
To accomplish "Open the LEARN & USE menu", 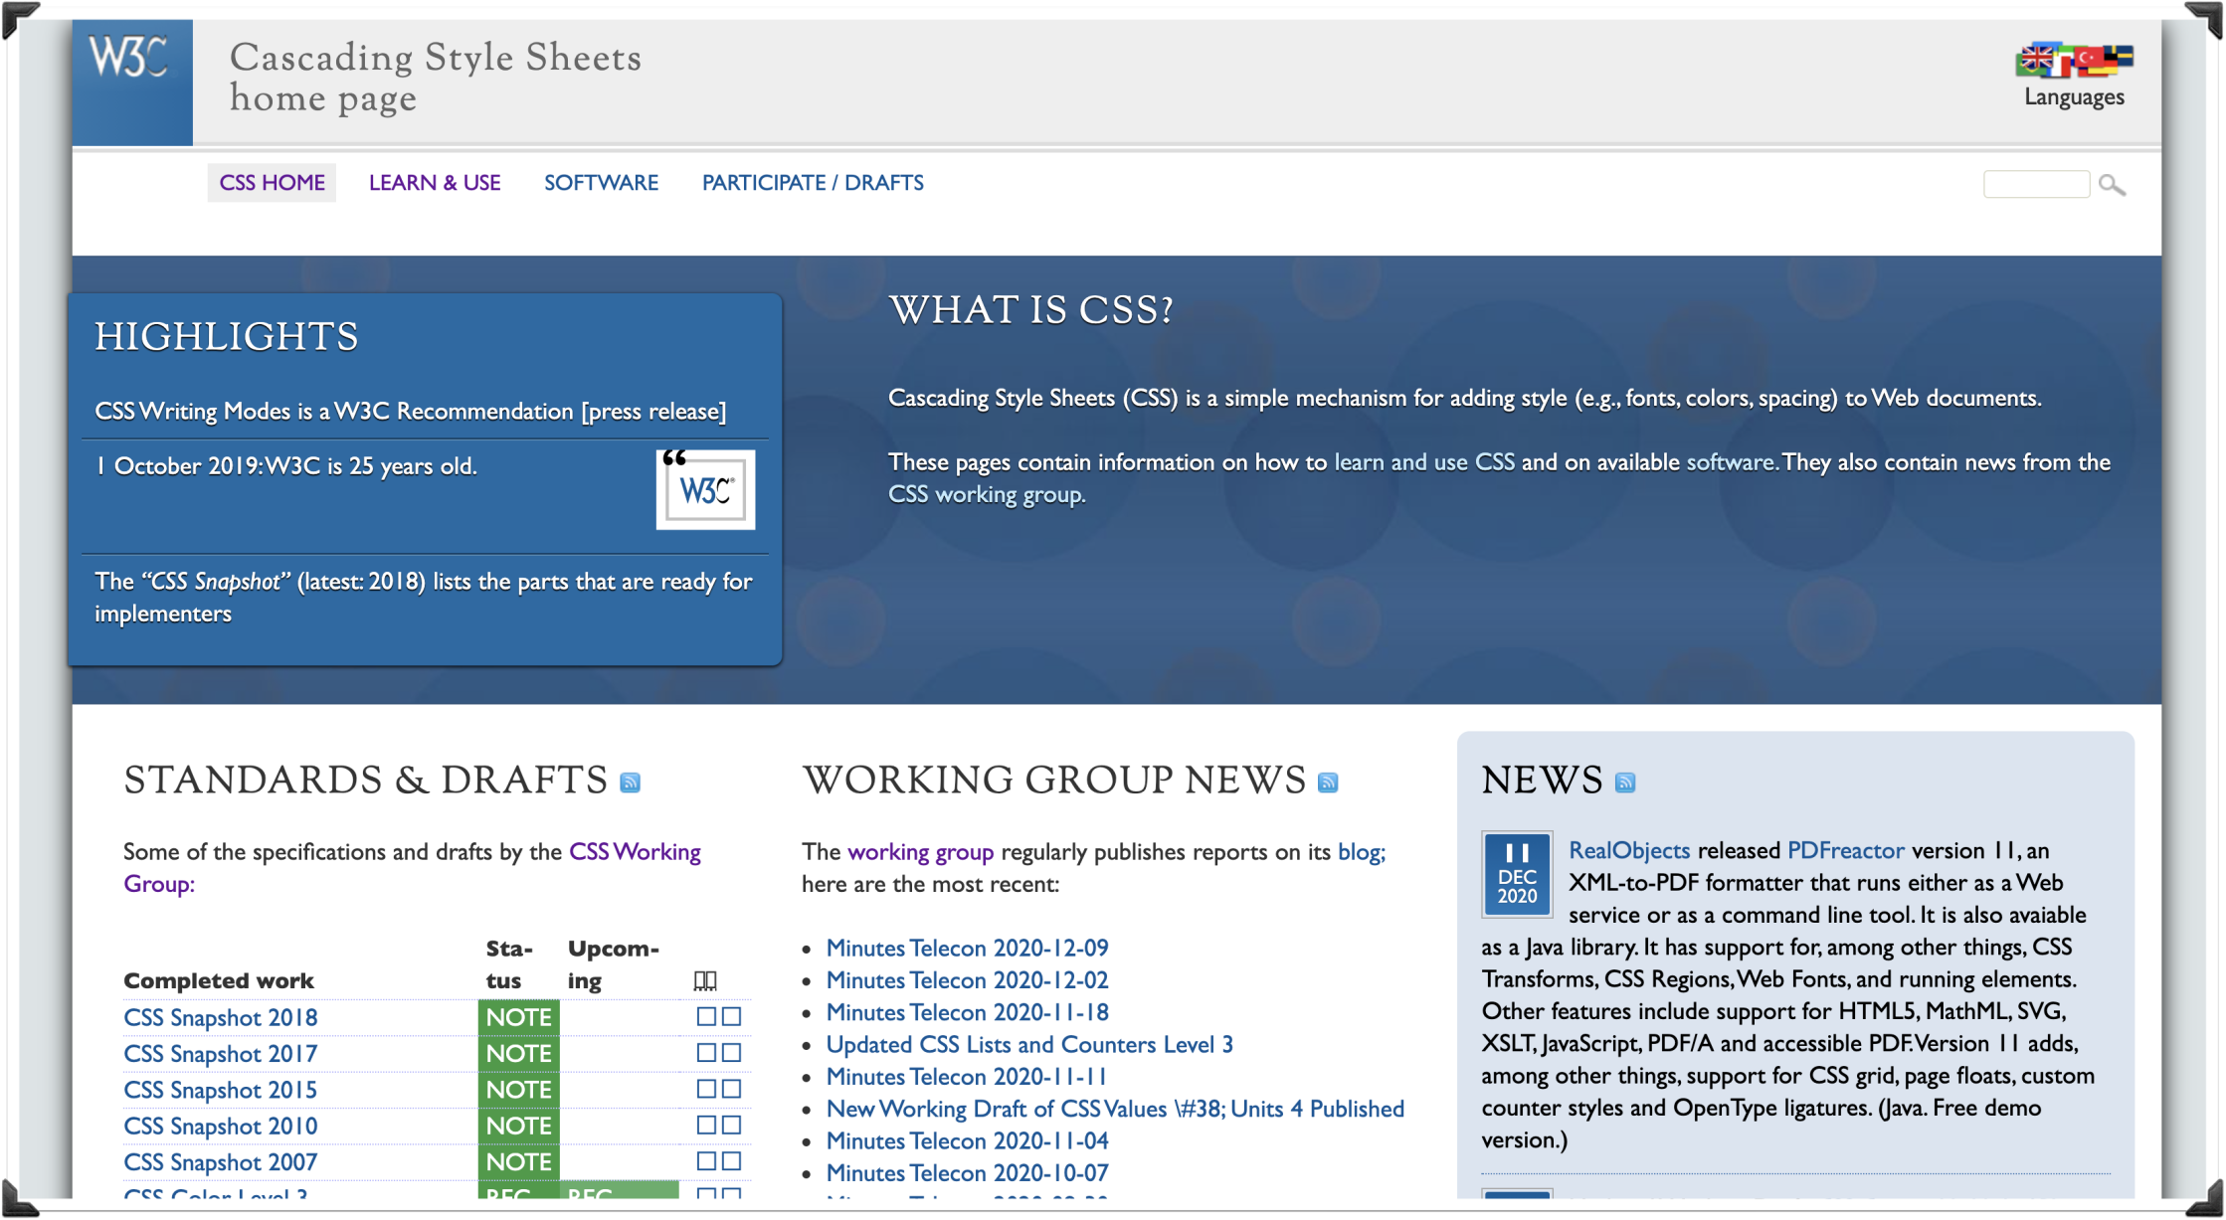I will 435,183.
